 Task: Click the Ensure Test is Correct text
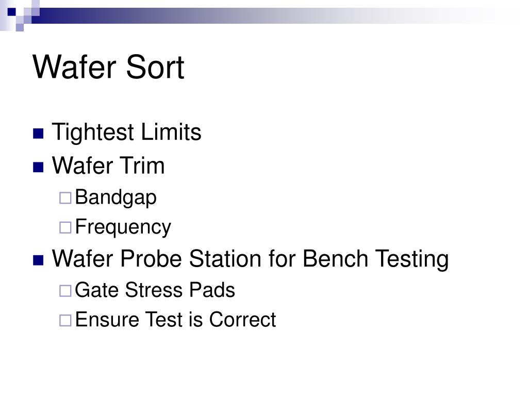pos(175,319)
